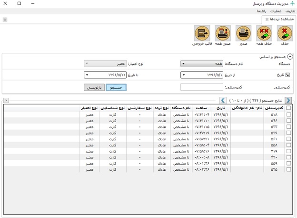Open the از تاریخ from-date picker
The height and width of the screenshot is (218, 297).
click(x=202, y=75)
